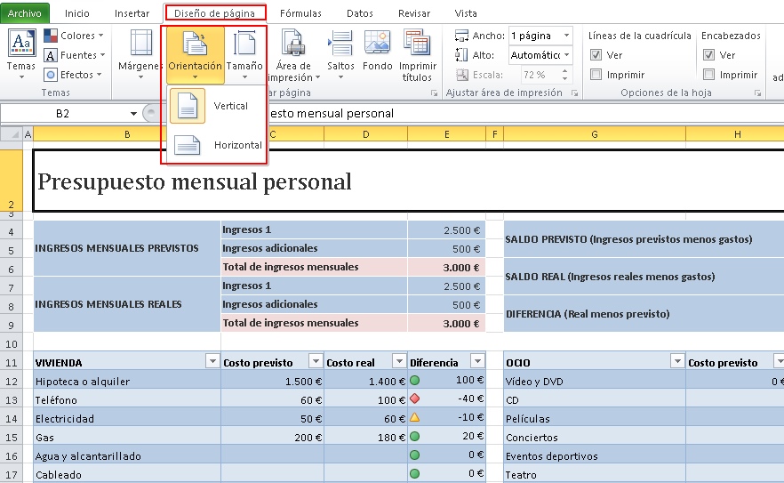
Task: Expand the Ancho width dropdown
Action: point(568,36)
